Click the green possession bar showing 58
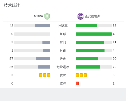 [x=86, y=26]
